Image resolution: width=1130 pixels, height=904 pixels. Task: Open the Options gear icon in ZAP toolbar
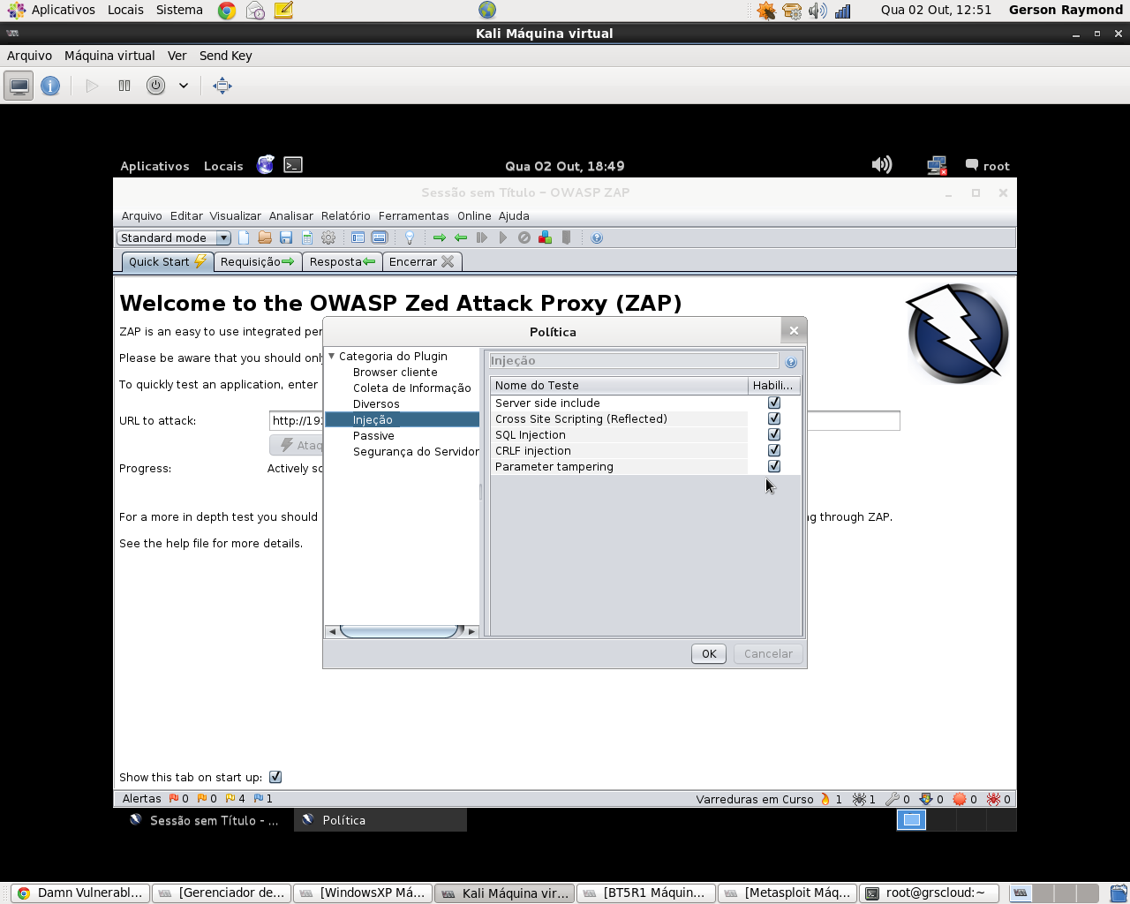click(328, 237)
